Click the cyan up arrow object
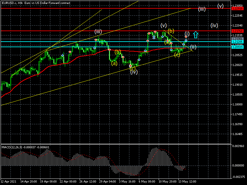The height and width of the screenshot is (185, 247). pos(196,35)
